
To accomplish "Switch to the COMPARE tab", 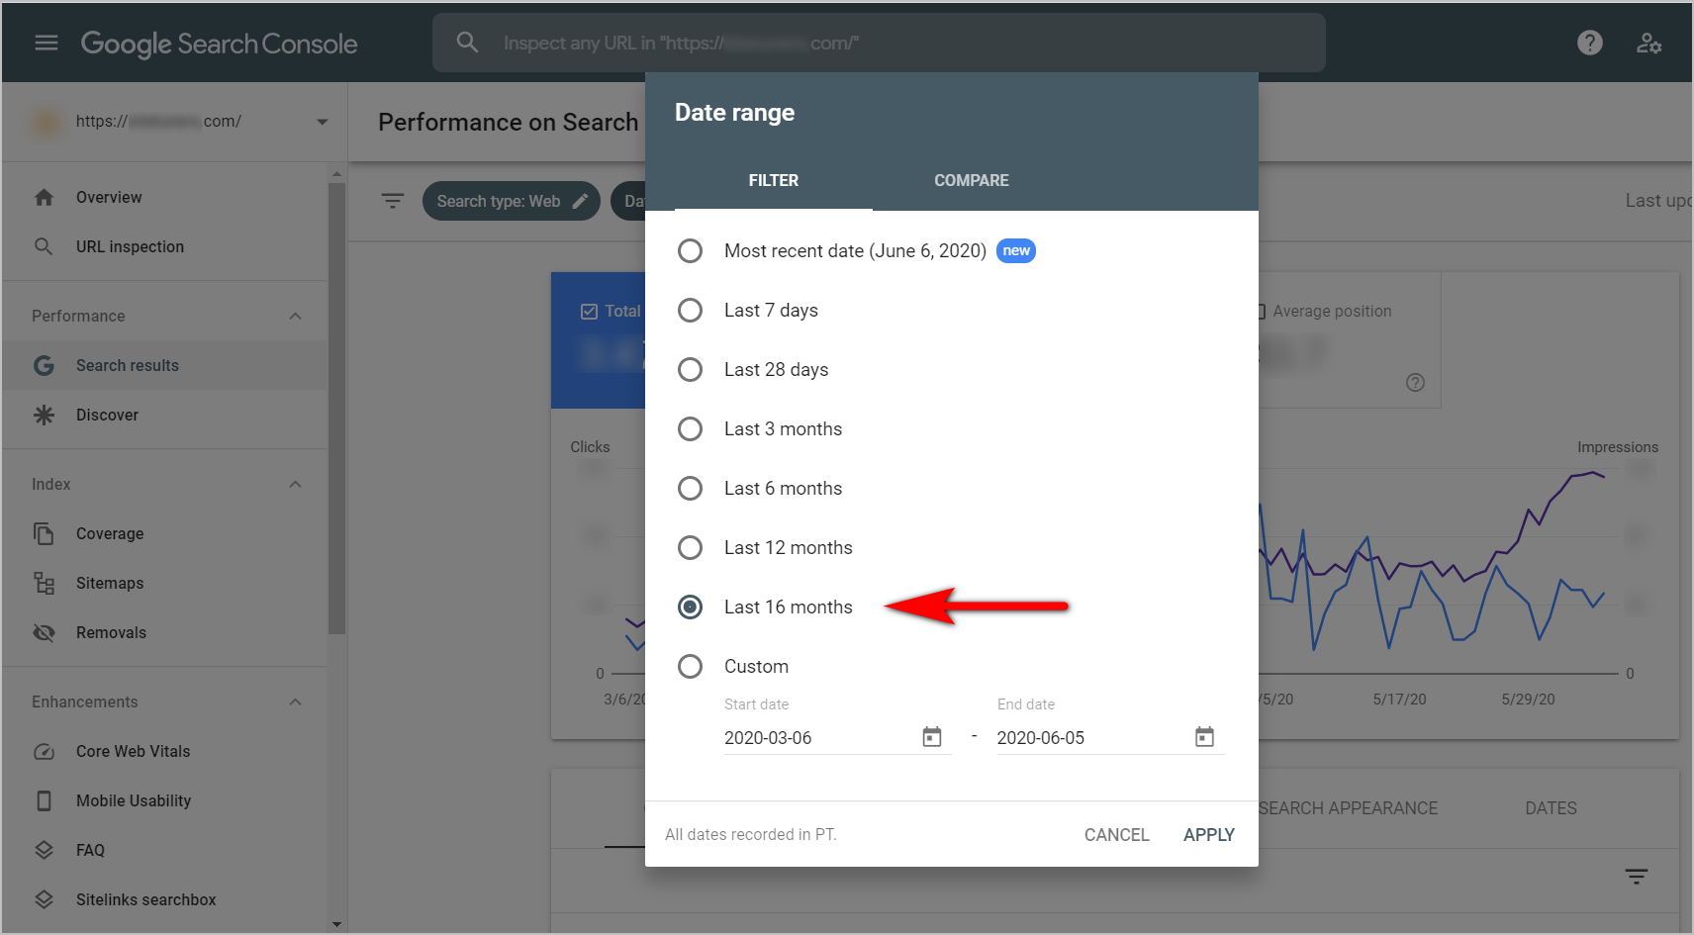I will point(971,180).
